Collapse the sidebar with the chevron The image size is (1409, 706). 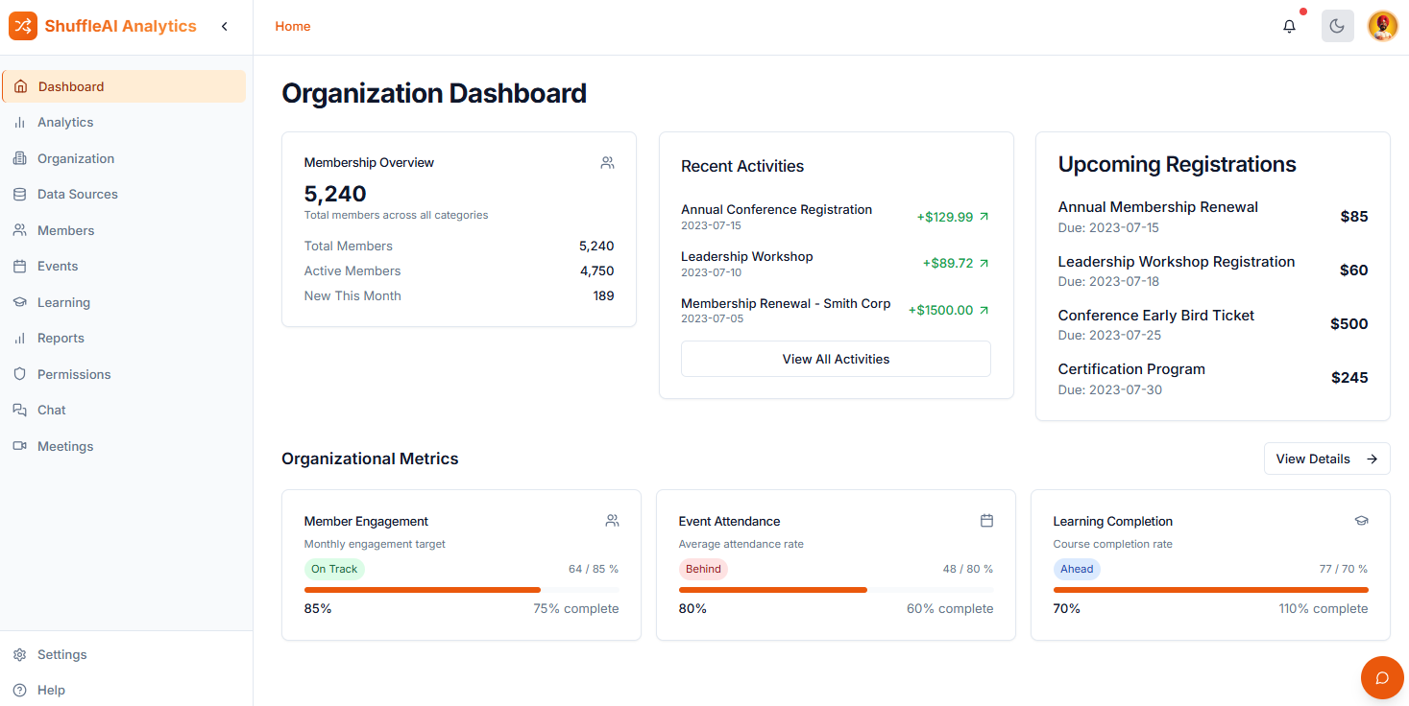tap(224, 27)
